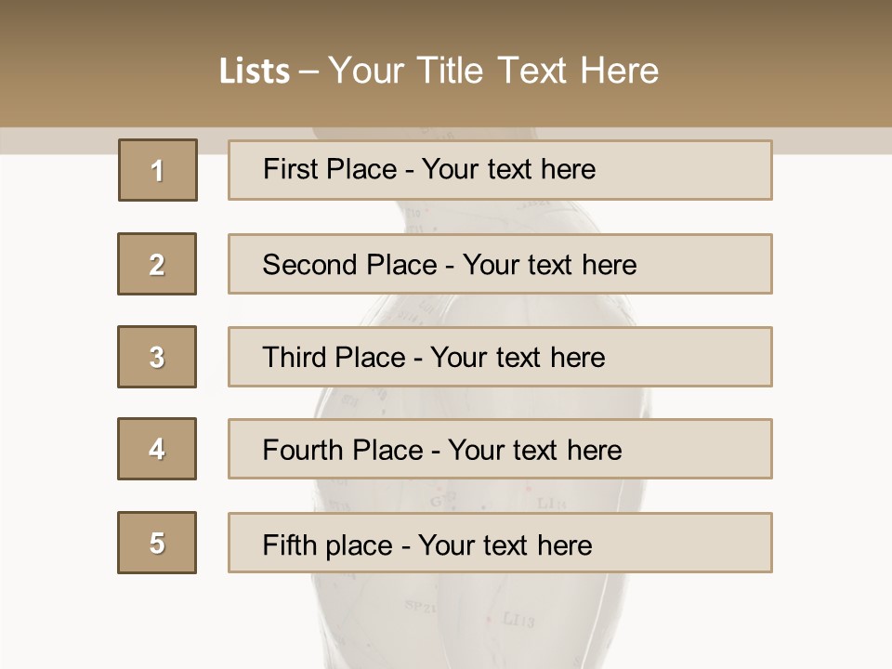Click the Fourth Place text box
This screenshot has height=669, width=892.
click(500, 449)
